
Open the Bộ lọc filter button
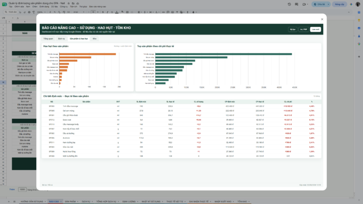(x=293, y=30)
